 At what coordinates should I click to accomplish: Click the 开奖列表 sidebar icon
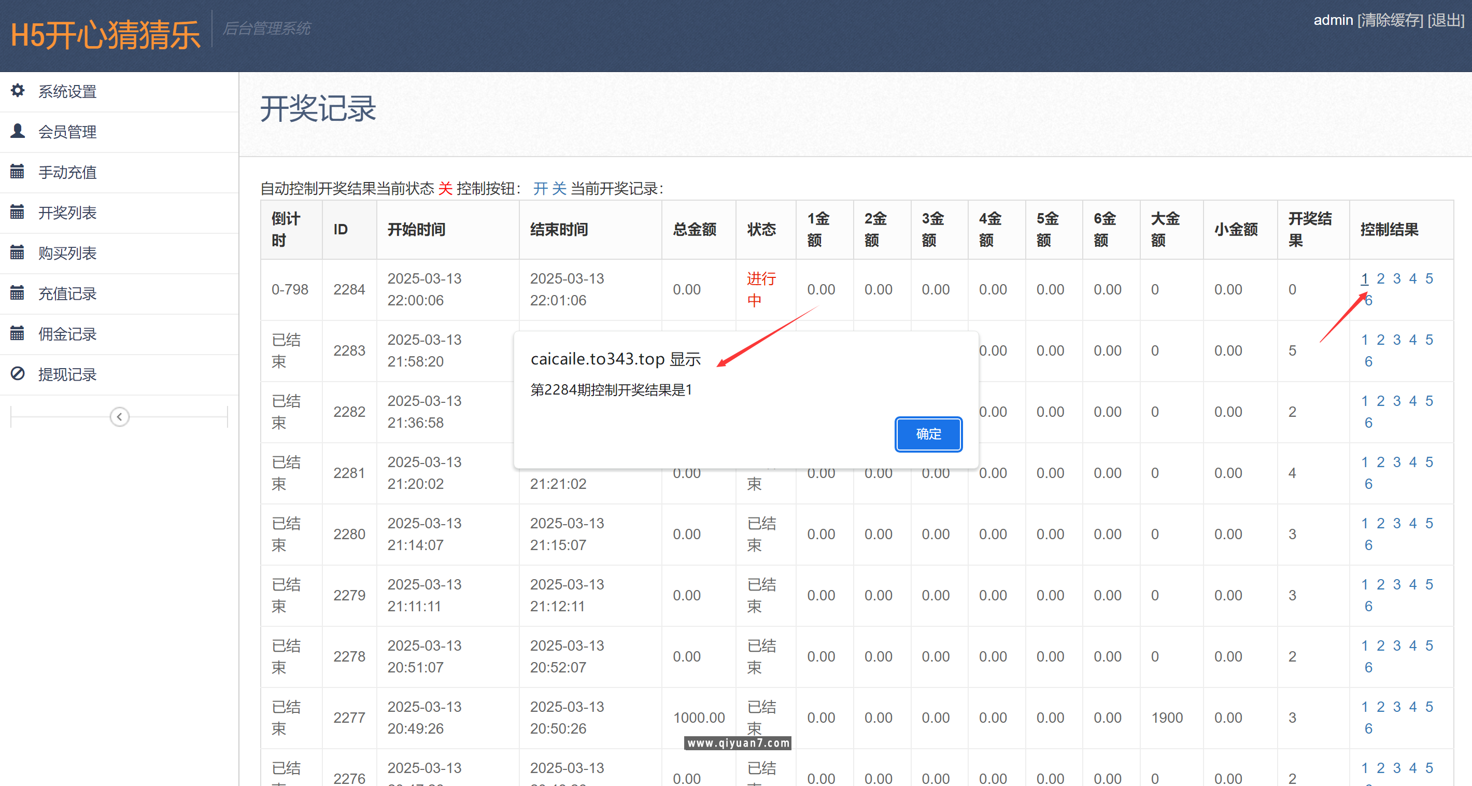coord(18,212)
